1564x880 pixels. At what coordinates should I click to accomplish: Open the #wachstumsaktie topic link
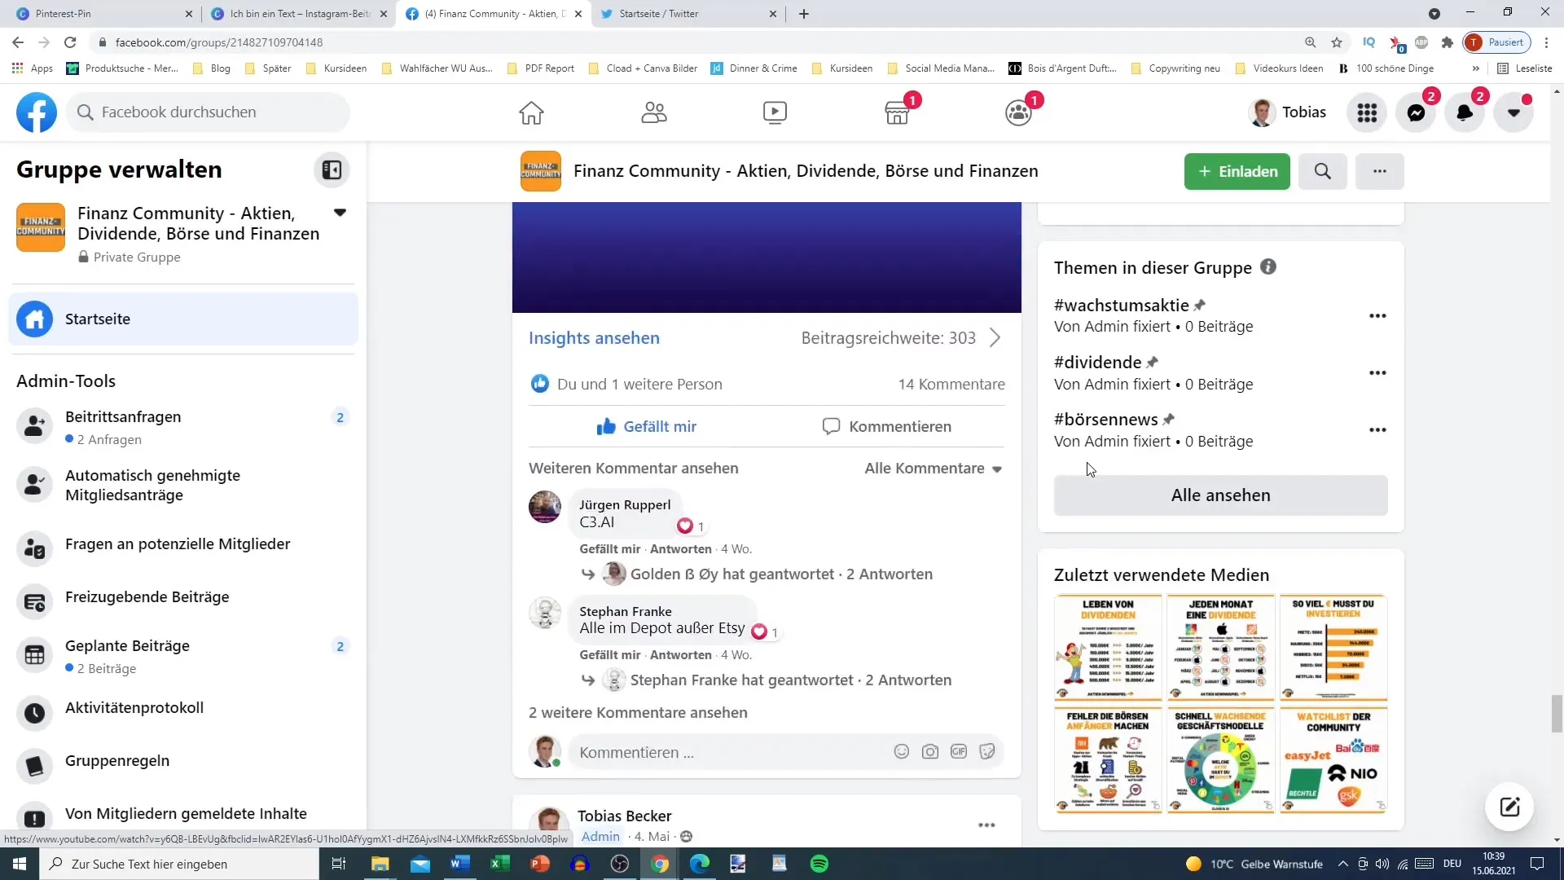1122,306
